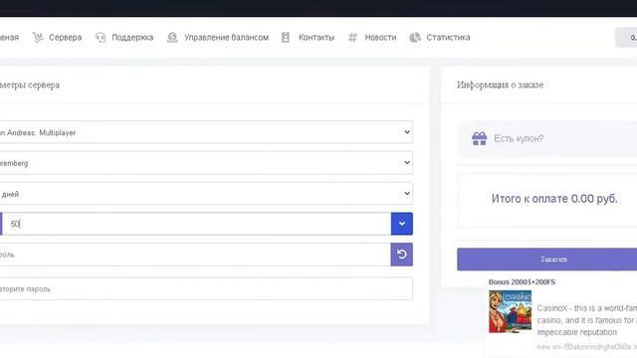Open the Контакты menu item
The height and width of the screenshot is (358, 637).
pyautogui.click(x=317, y=38)
